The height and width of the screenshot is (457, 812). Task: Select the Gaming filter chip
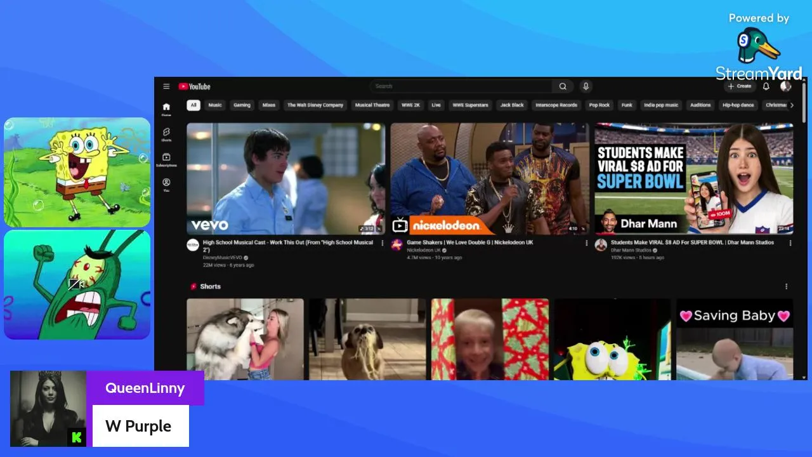pos(242,105)
